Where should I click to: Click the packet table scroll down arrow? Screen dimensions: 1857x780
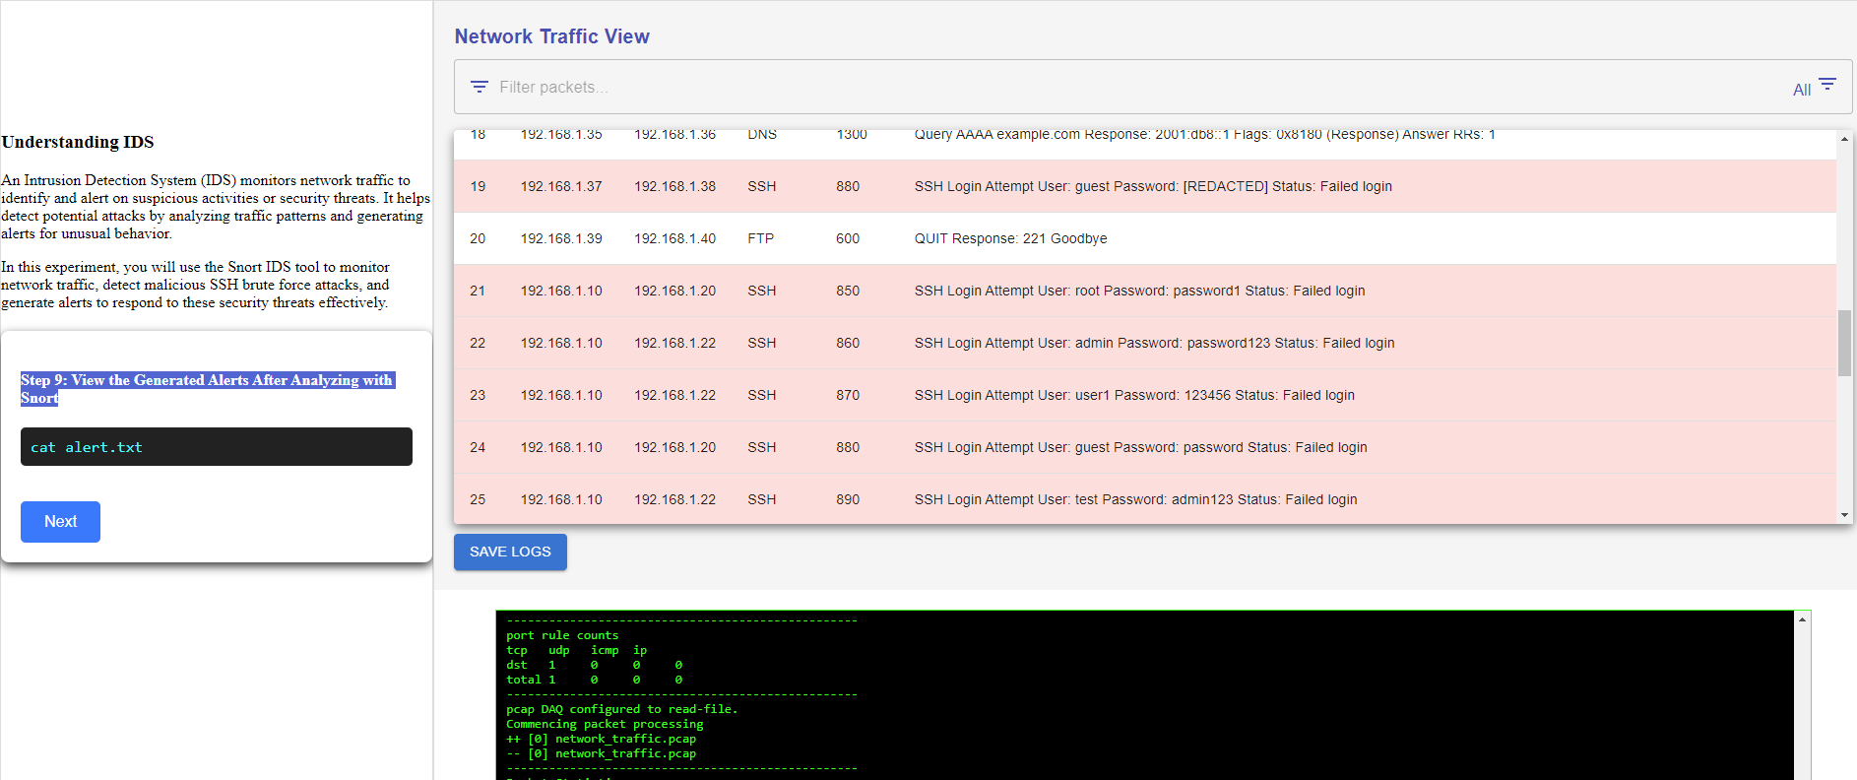(x=1844, y=514)
